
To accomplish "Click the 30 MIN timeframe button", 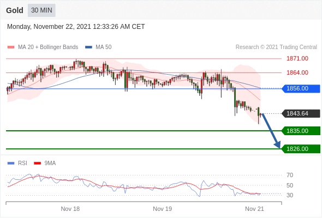I will coord(41,10).
